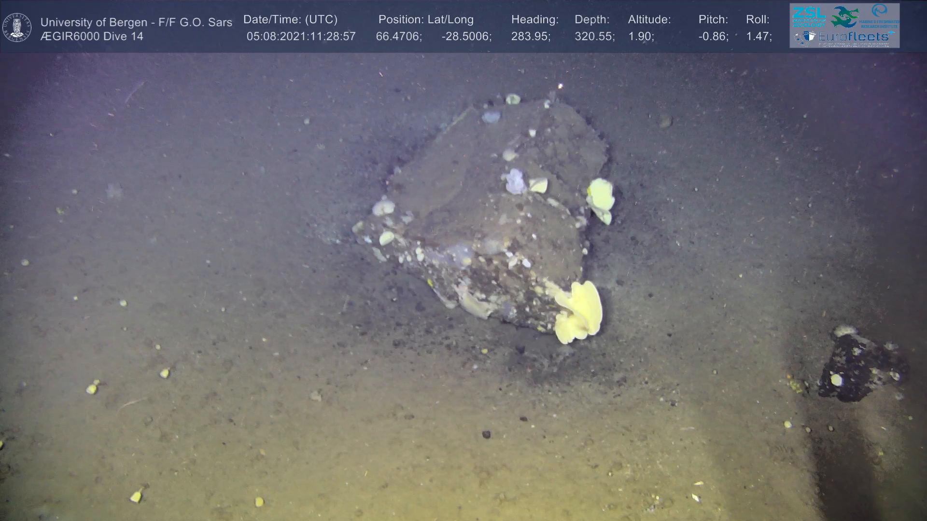The height and width of the screenshot is (521, 927).
Task: Click the green-blue dolphins logo
Action: [844, 16]
